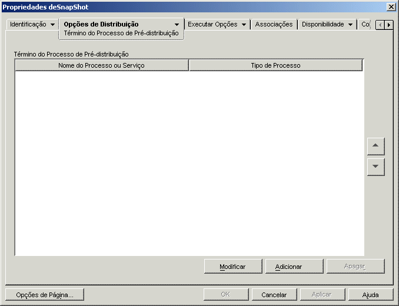Click the Tipo de Processo column header
Screen dimensions: 399x306
pos(275,65)
